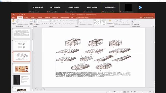Image resolution: width=166 pixels, height=93 pixels.
Task: Click the Sign in (Вход) link
Action: point(141,17)
